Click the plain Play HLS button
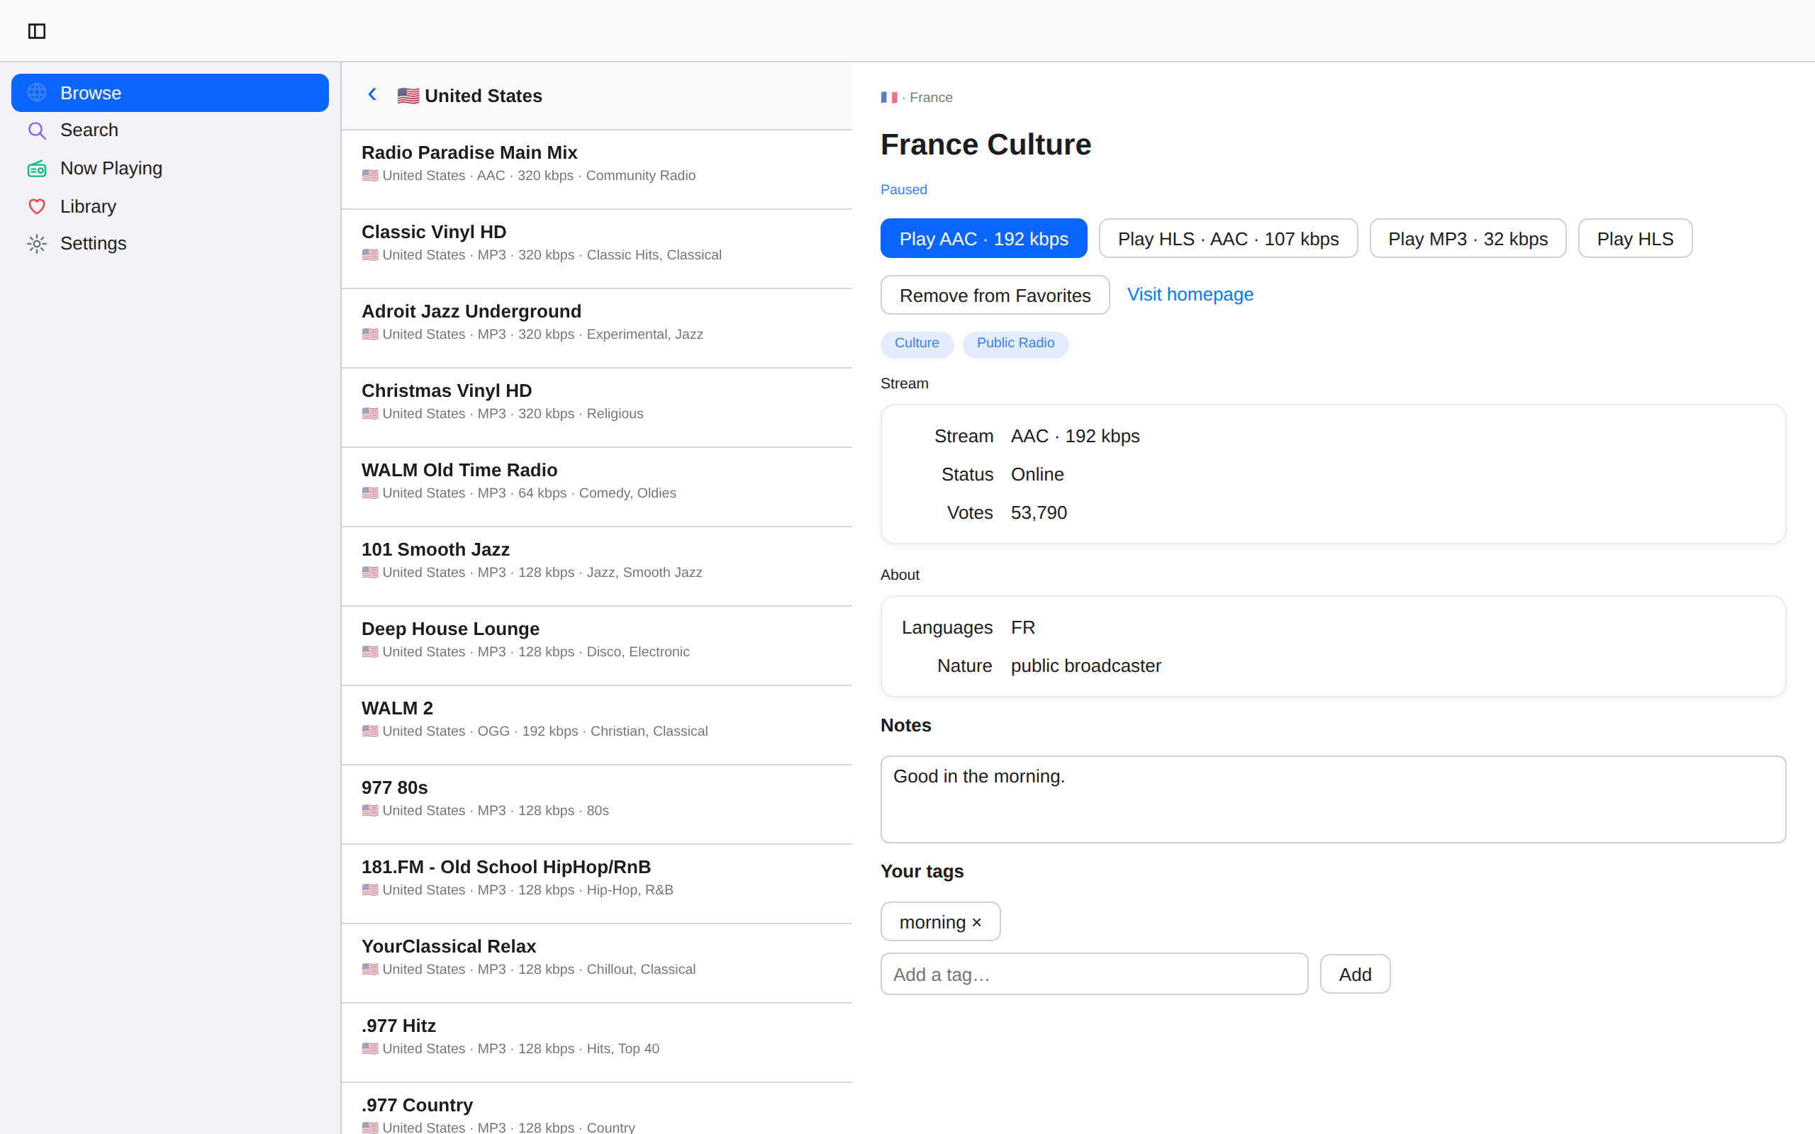Screen dimensions: 1815x1134 click(1635, 239)
